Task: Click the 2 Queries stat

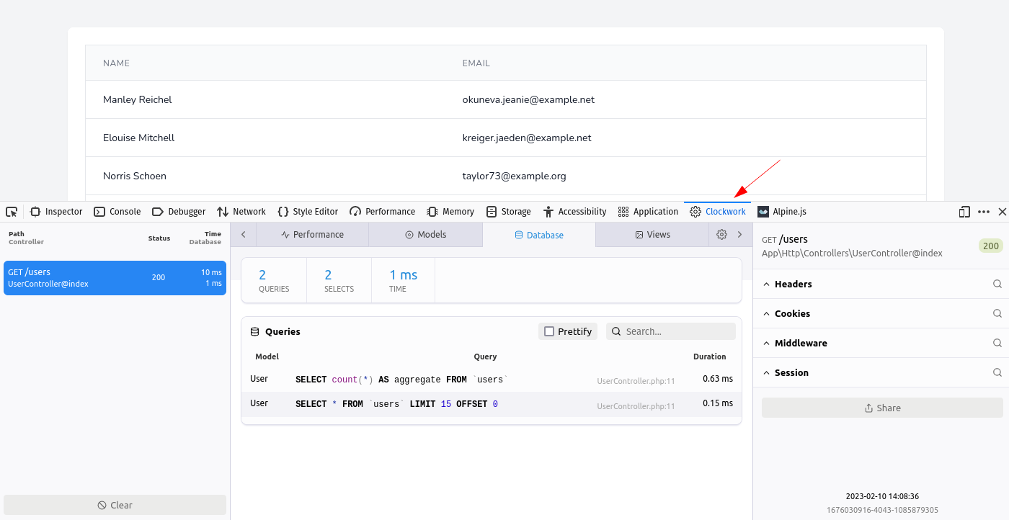Action: 274,281
